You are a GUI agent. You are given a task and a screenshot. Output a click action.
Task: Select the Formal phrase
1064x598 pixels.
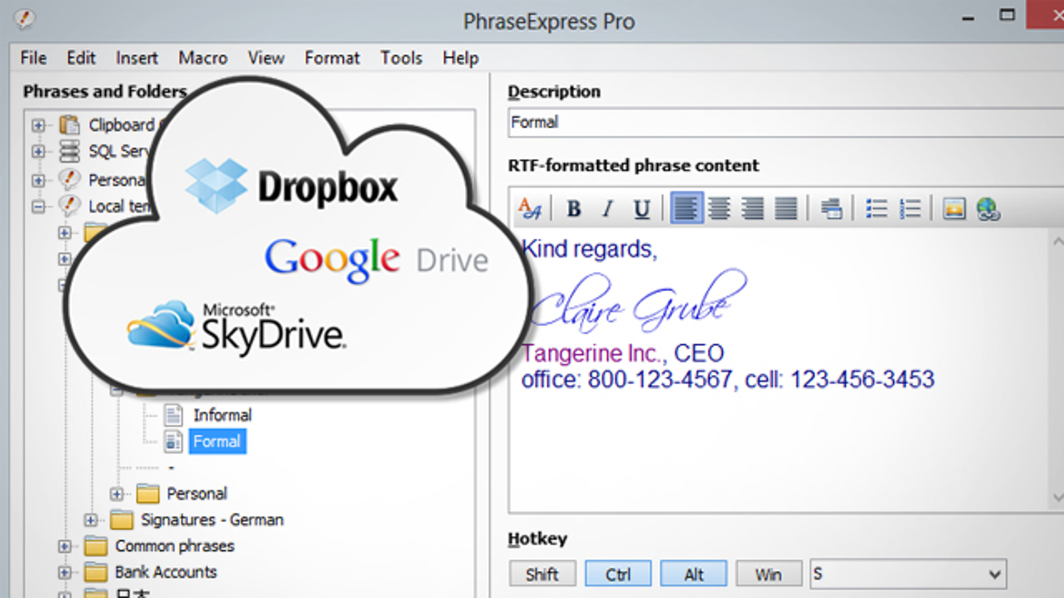click(x=217, y=441)
